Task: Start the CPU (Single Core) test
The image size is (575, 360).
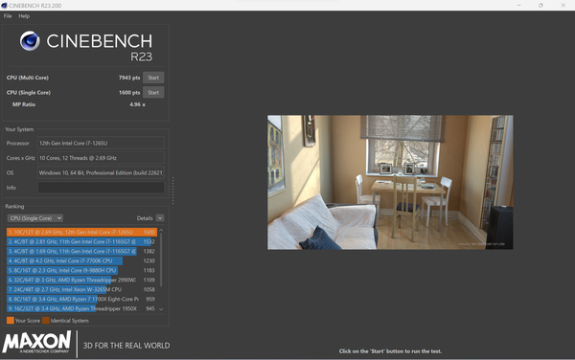Action: (x=153, y=92)
